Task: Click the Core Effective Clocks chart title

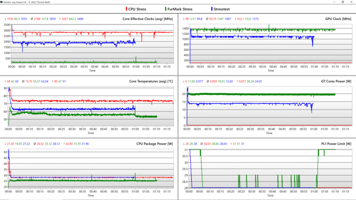Action: click(x=148, y=19)
